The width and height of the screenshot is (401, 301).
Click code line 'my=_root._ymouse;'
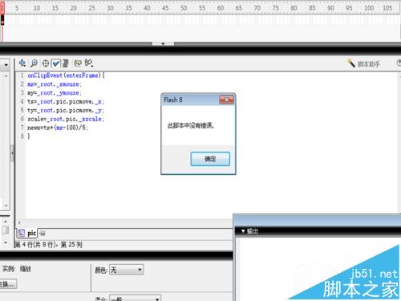click(55, 93)
